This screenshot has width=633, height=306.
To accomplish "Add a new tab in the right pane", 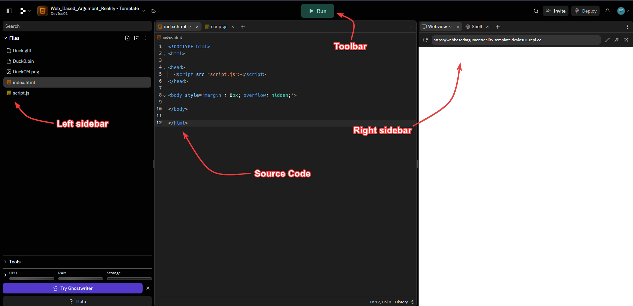I will [498, 27].
